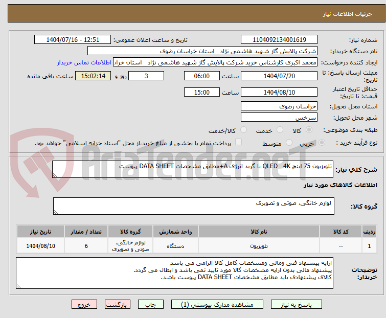Click the validity time field 15:00
This screenshot has height=318, width=386.
[201, 93]
